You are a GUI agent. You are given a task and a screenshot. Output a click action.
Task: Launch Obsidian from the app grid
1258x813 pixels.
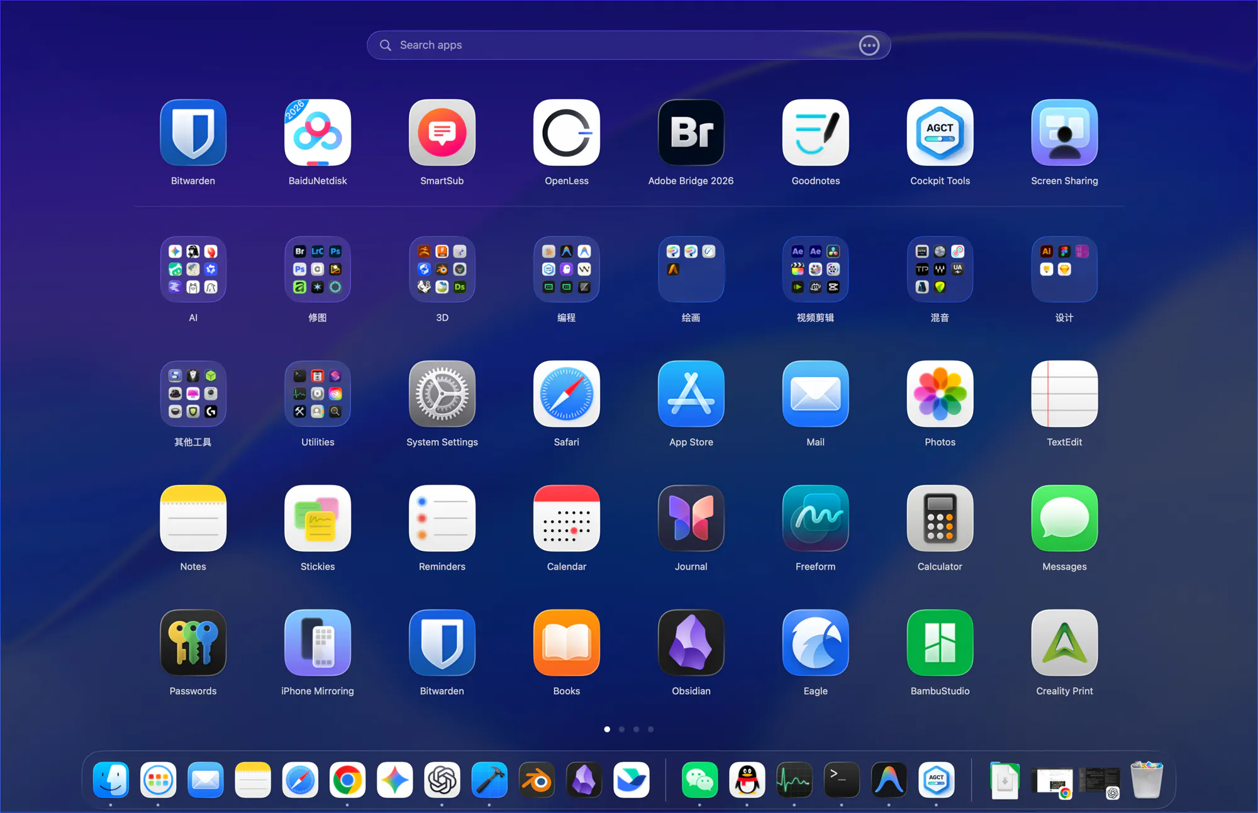[691, 643]
